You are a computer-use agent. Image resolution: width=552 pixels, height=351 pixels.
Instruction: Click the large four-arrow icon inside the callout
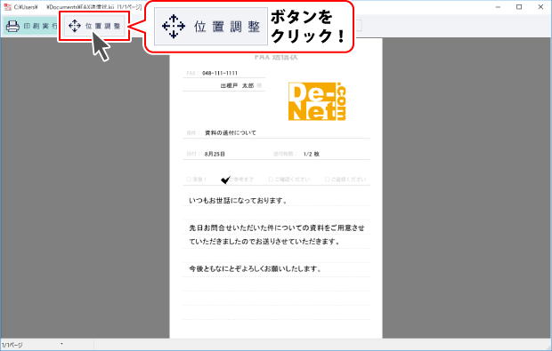(x=174, y=27)
